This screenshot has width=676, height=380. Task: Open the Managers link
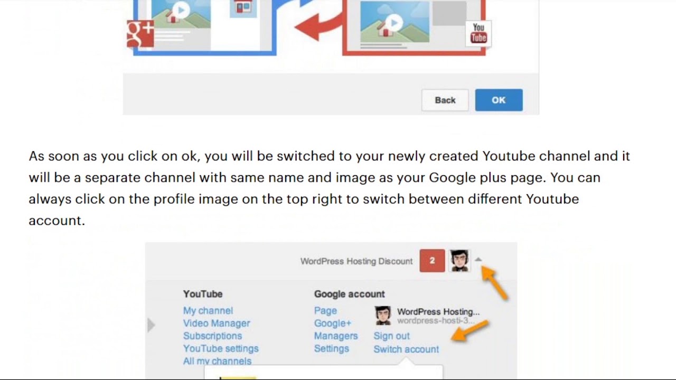(336, 336)
